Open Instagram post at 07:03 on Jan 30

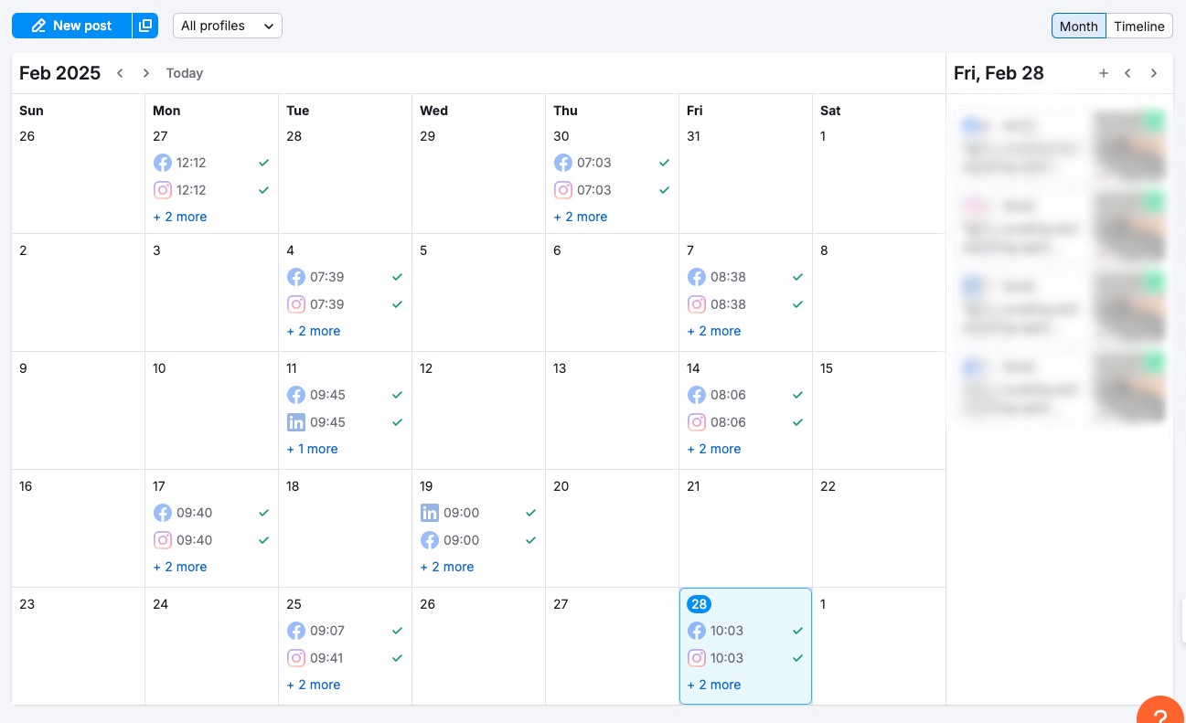[x=612, y=190]
